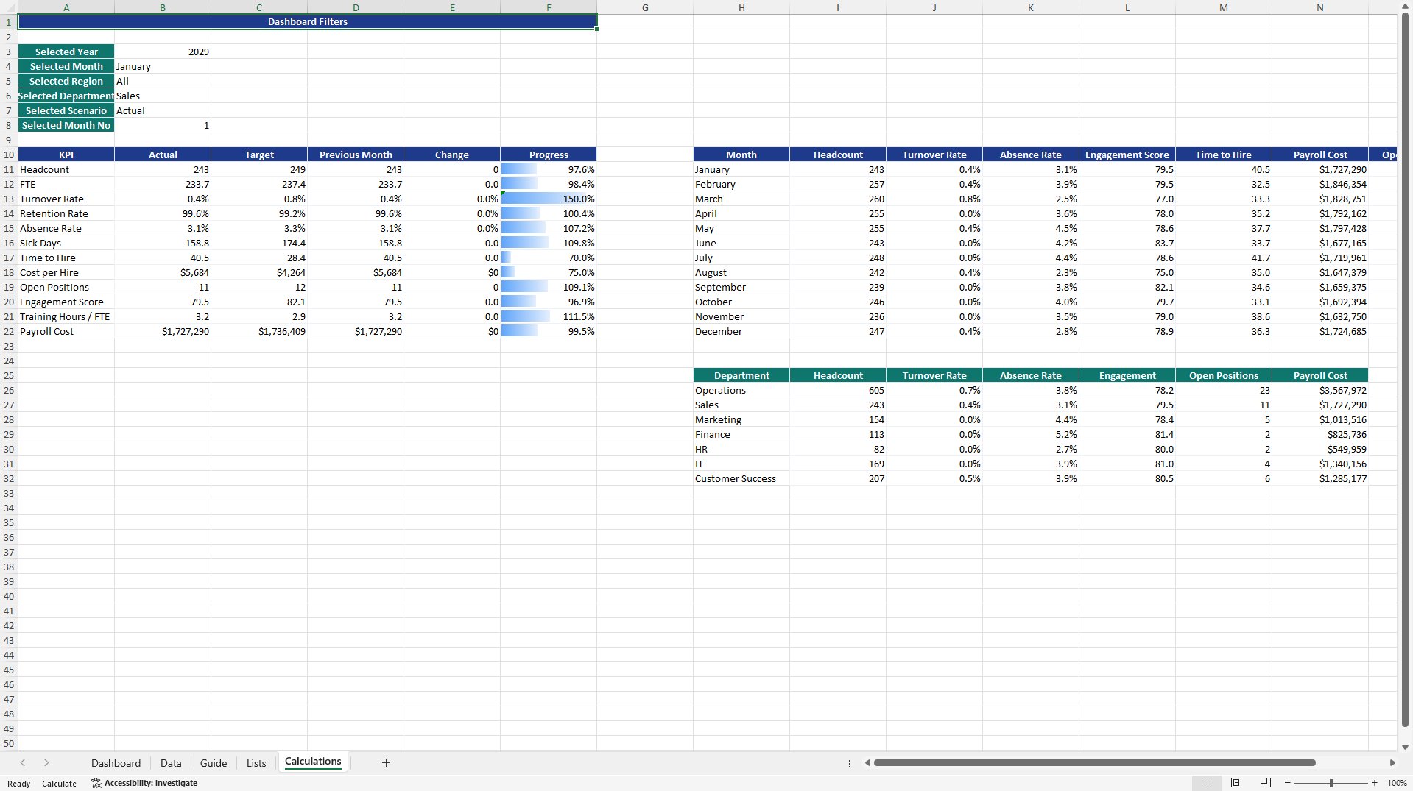Click the Open Positions department header

coord(1223,375)
